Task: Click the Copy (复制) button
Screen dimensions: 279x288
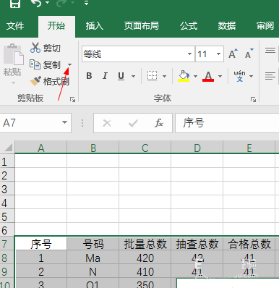Action: [45, 64]
